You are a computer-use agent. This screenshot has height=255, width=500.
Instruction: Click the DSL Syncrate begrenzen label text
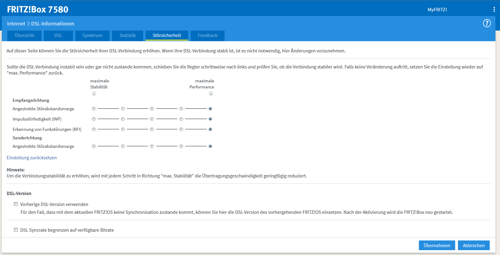(x=67, y=230)
